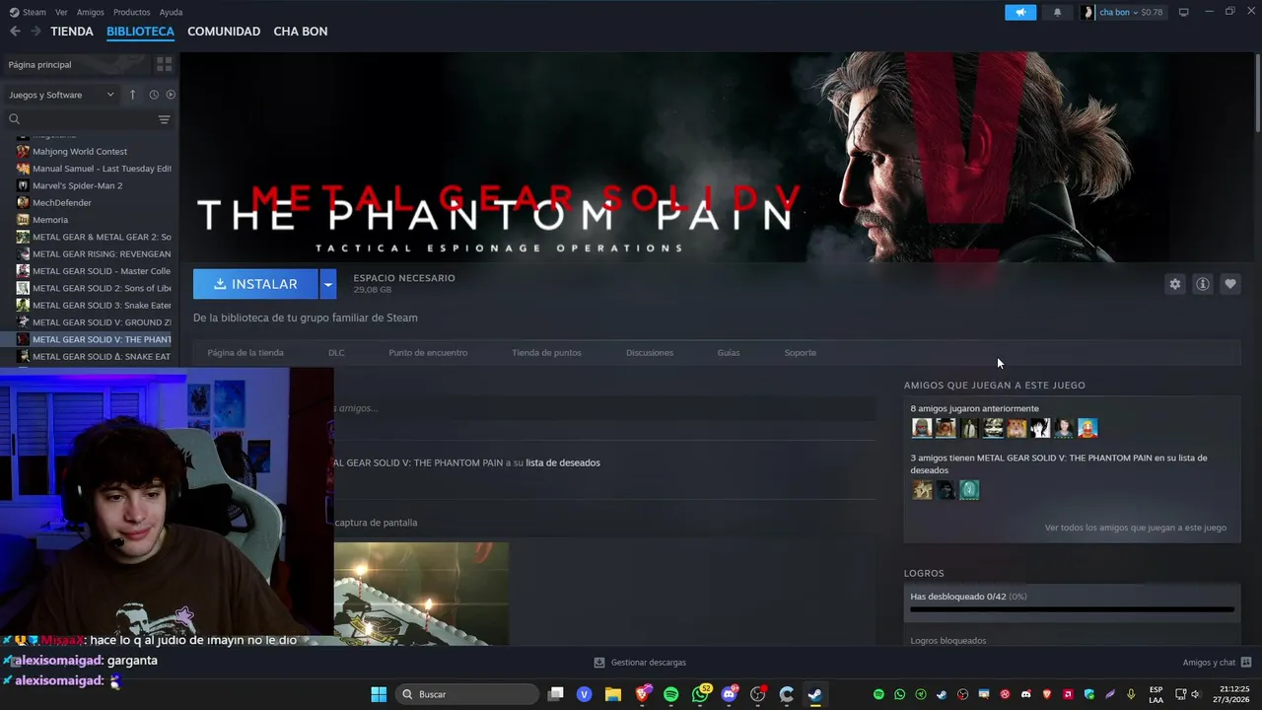Screen dimensions: 1262x710
Task: Open the Juegos y Software filter dropdown
Action: (x=61, y=95)
